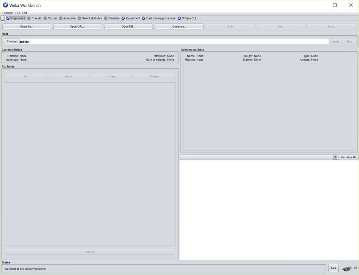Close the Weka Workbench window

[x=351, y=5]
